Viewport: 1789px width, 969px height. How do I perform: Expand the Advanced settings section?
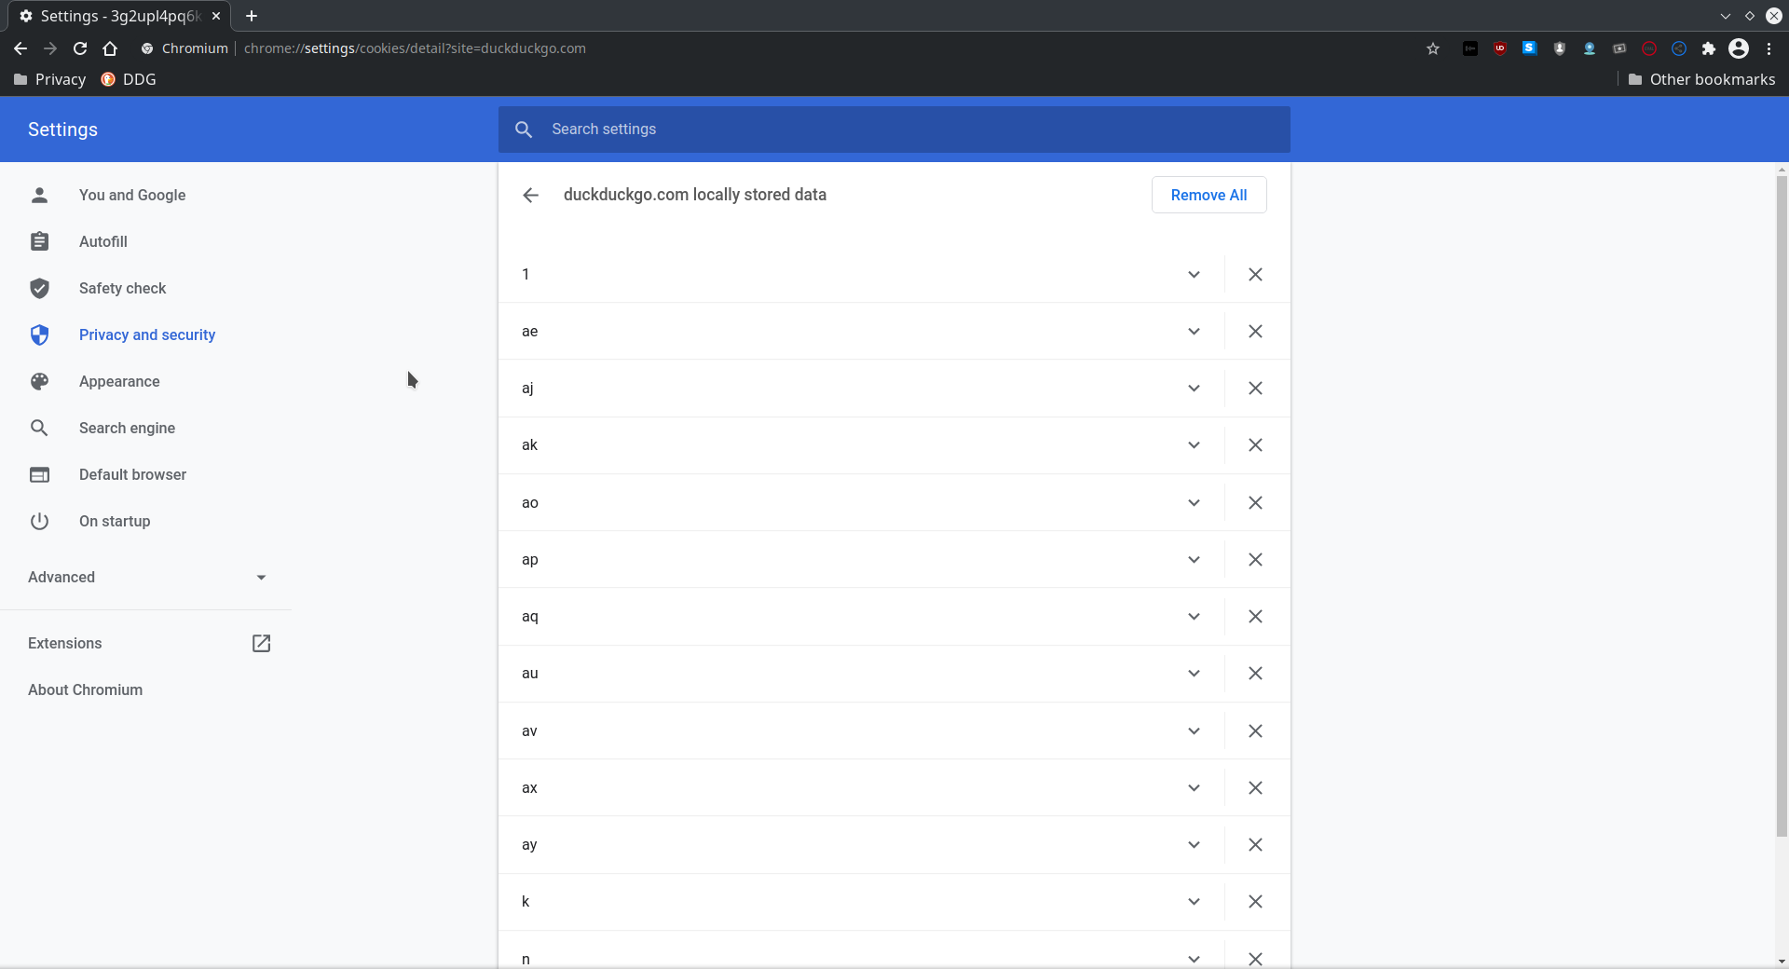[x=146, y=577]
